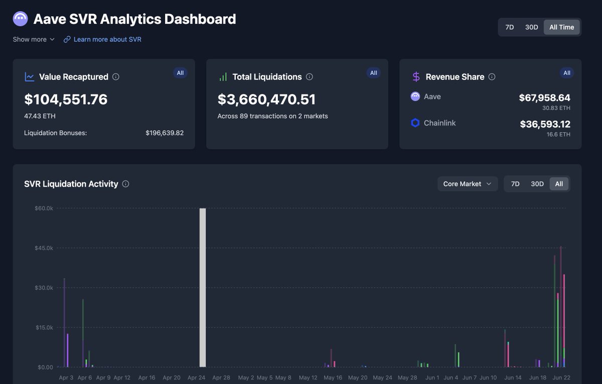602x384 pixels.
Task: Click the All badge on Value Recaptured
Action: (x=180, y=73)
